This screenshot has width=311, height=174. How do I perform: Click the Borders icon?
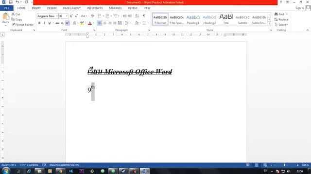[144, 23]
